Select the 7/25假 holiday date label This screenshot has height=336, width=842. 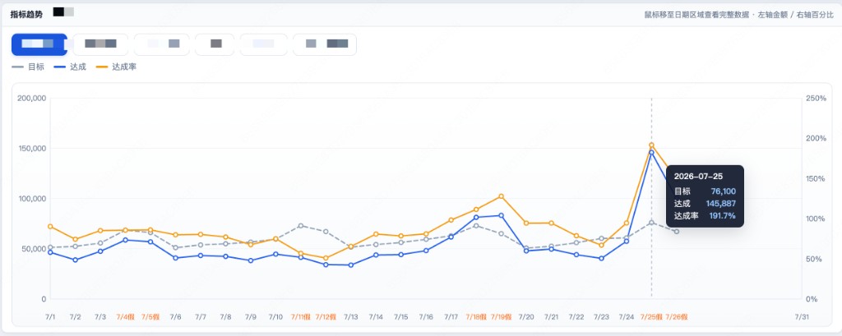click(651, 317)
